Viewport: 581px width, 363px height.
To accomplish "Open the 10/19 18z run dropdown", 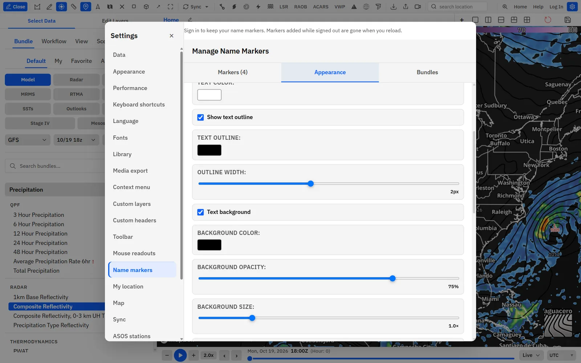I will point(76,140).
